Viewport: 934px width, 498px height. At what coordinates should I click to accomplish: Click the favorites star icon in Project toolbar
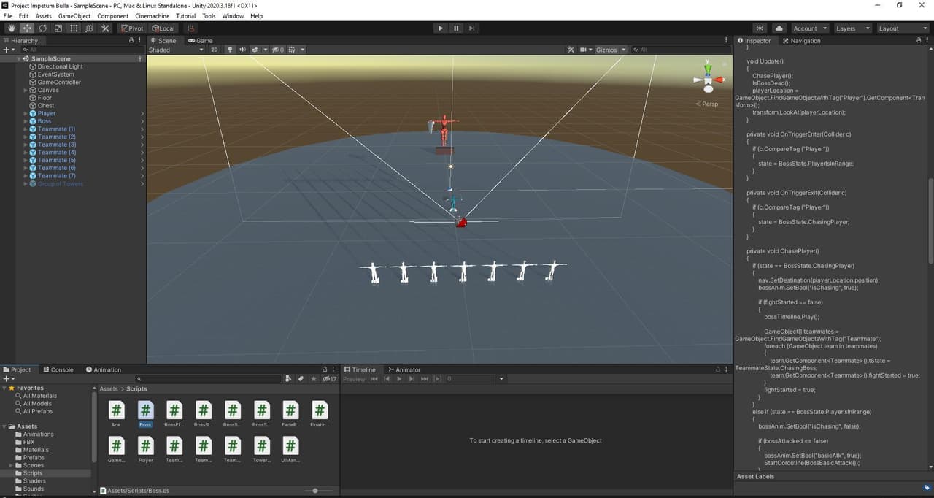coord(314,379)
